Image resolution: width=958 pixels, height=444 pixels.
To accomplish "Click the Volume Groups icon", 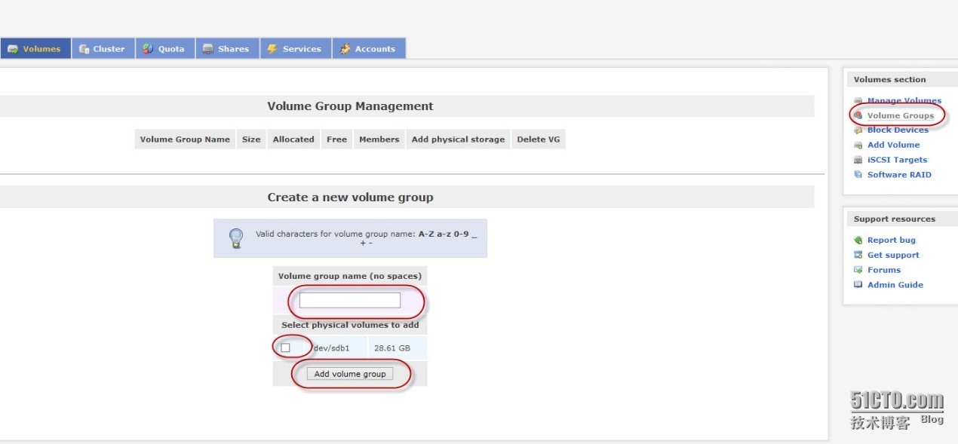I will coord(858,115).
